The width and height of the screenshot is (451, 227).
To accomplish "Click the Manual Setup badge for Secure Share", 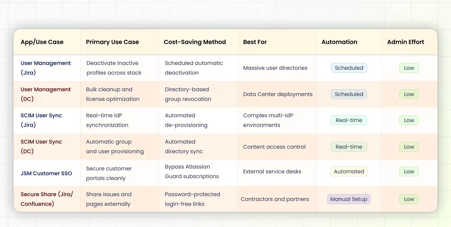I will click(x=349, y=199).
